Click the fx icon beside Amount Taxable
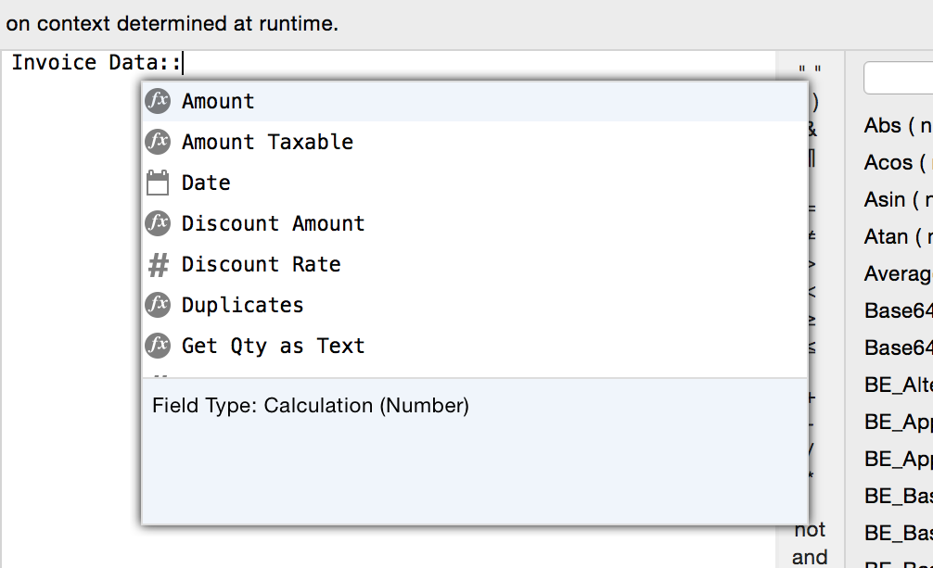 coord(158,142)
